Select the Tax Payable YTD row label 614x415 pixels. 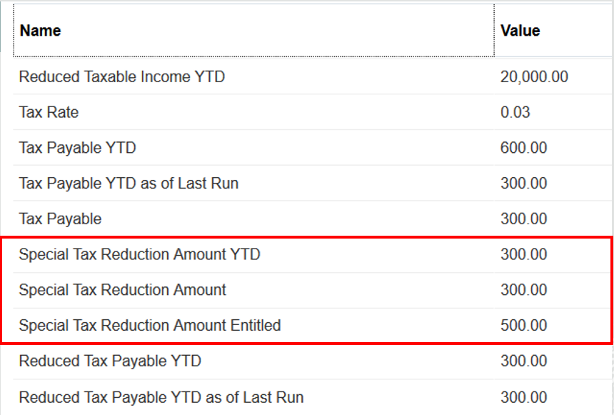(x=77, y=148)
